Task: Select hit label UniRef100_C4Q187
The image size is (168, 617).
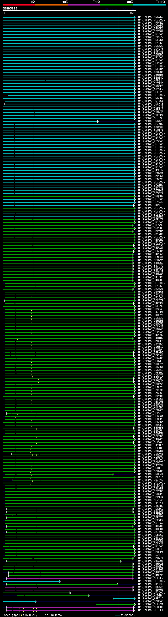Action: pyautogui.click(x=151, y=338)
